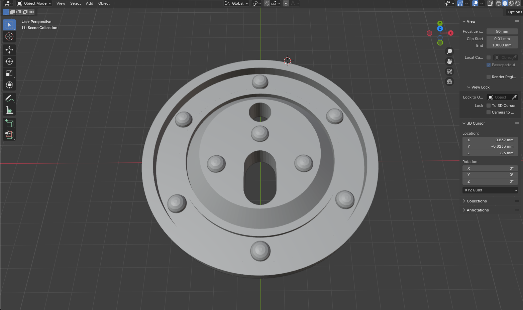Toggle camera view icon in viewport
523x310 pixels.
pos(449,71)
